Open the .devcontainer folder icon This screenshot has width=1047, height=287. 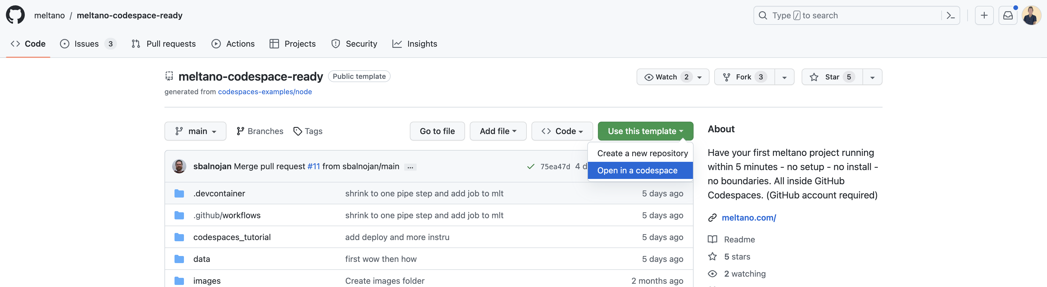pos(179,193)
